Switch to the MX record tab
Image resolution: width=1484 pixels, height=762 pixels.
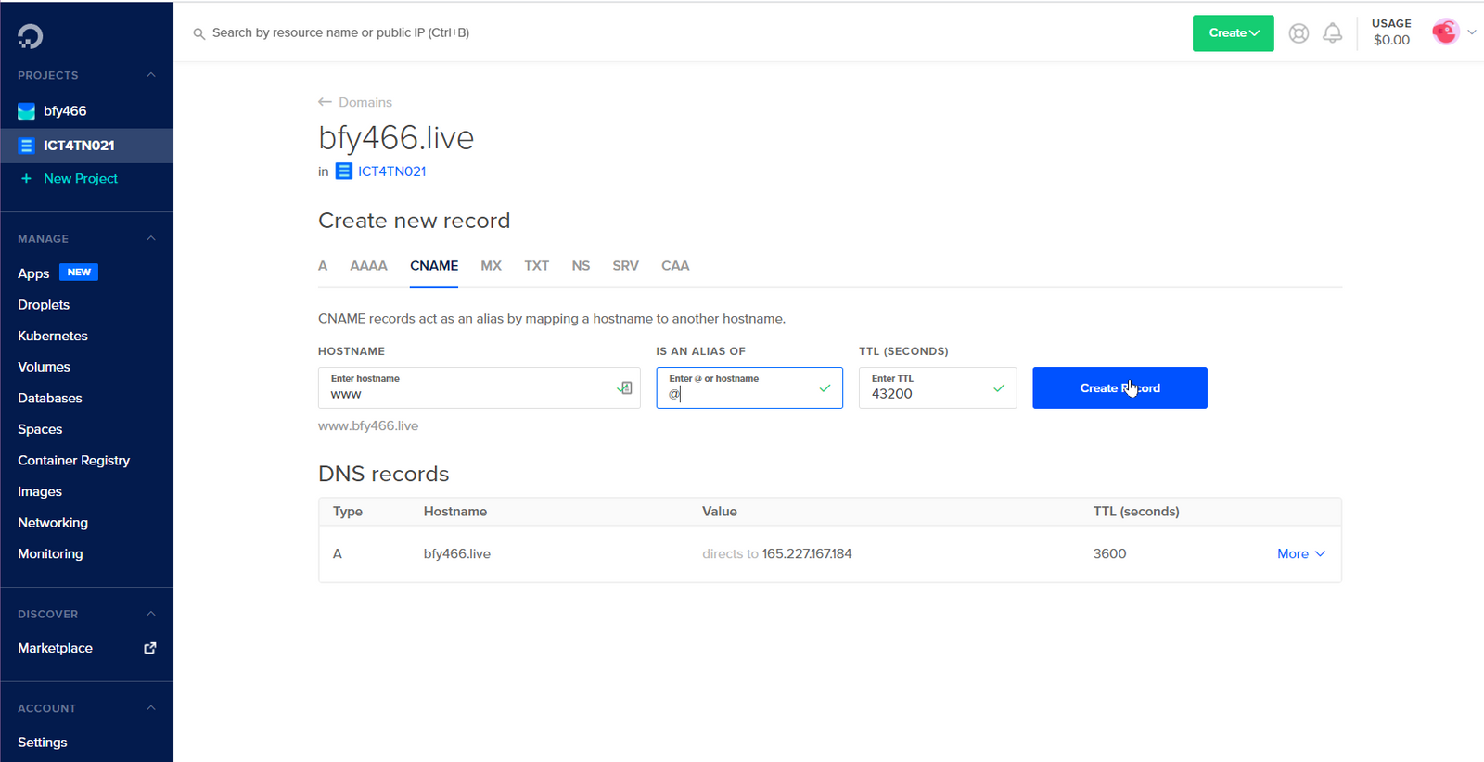pos(491,266)
